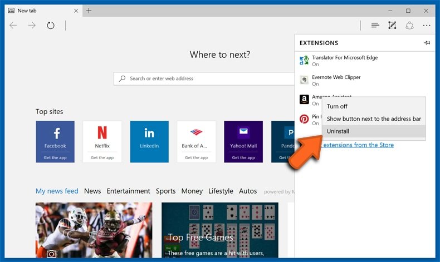
Task: Click Get the app under Facebook
Action: pyautogui.click(x=55, y=157)
